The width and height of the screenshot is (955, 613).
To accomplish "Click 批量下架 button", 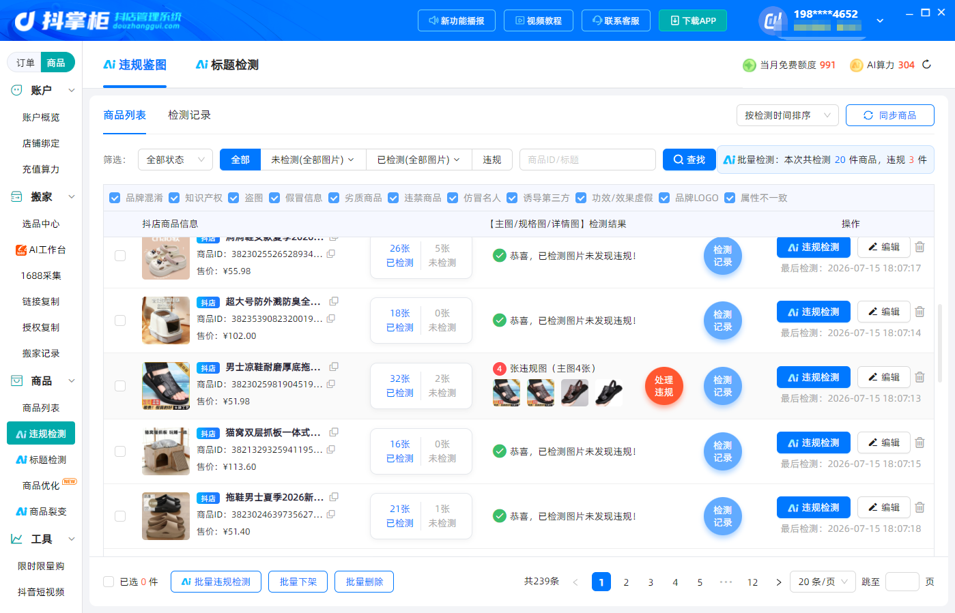I will tap(298, 582).
